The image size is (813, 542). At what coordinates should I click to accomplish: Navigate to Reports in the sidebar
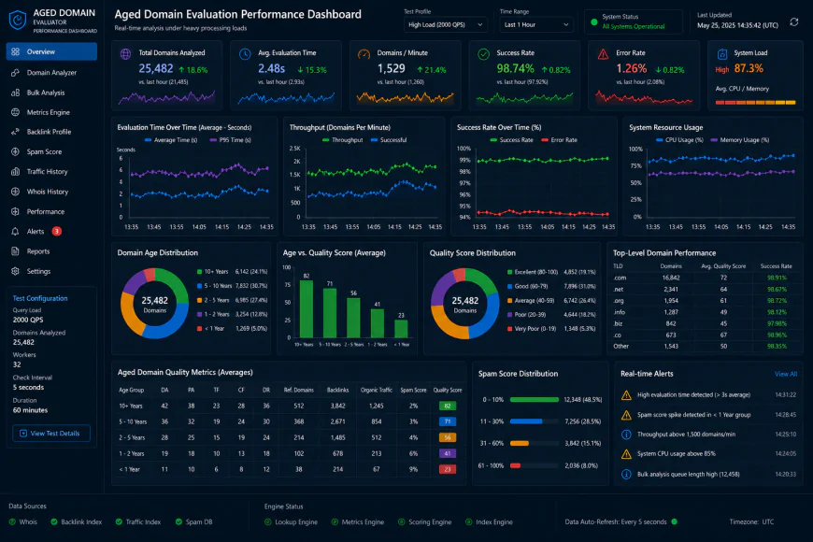51,251
